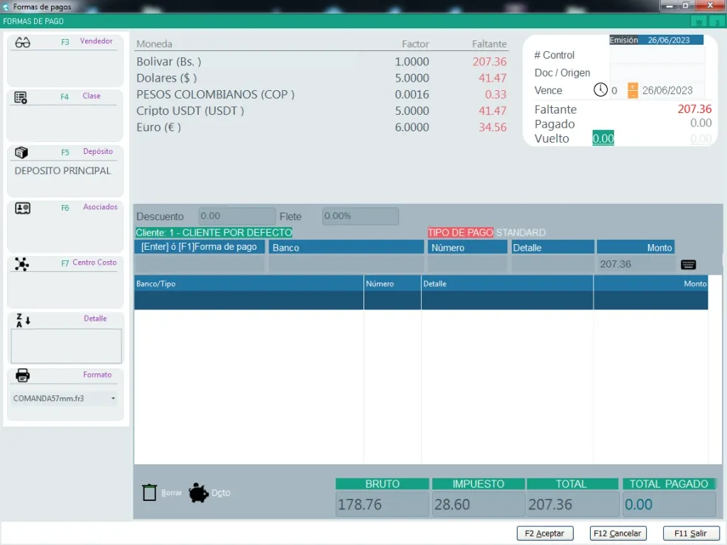Image resolution: width=727 pixels, height=545 pixels.
Task: Click the Vence clock icon
Action: click(601, 90)
